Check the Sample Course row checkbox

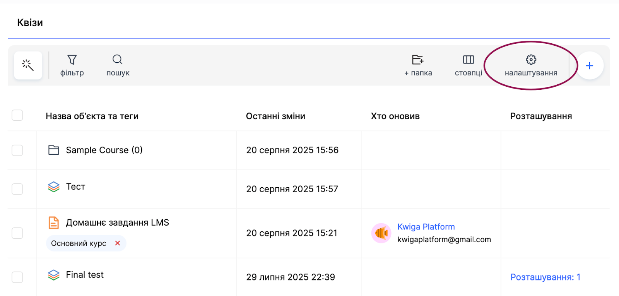click(17, 150)
